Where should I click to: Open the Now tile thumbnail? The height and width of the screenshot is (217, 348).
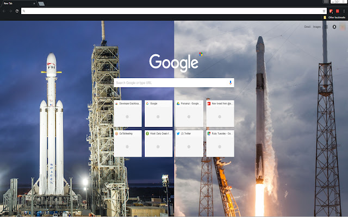click(220, 113)
